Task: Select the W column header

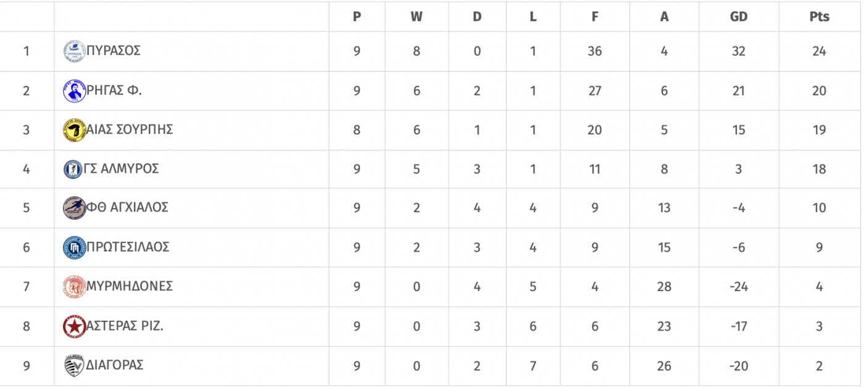Action: point(417,17)
